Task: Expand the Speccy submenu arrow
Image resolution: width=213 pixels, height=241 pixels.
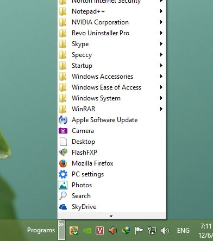Action: point(161,55)
